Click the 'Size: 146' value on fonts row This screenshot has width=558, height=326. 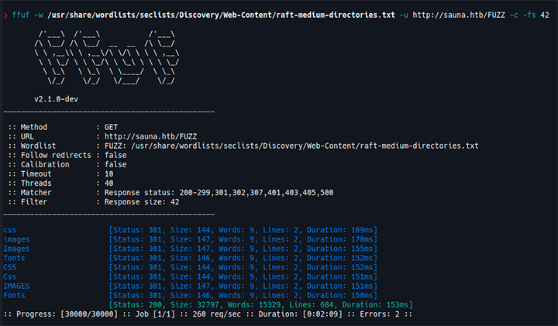pos(190,258)
